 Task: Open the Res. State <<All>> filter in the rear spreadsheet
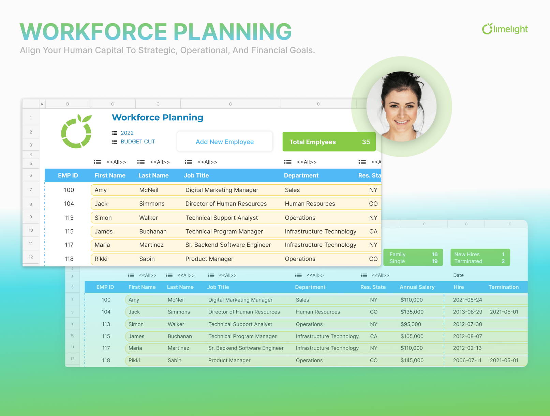tap(381, 275)
